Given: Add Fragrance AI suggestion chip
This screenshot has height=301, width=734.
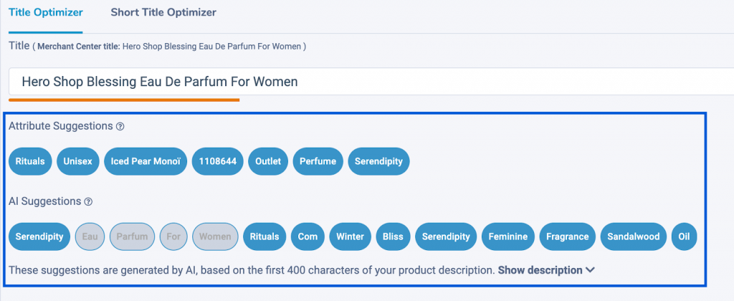Looking at the screenshot, I should coord(568,236).
